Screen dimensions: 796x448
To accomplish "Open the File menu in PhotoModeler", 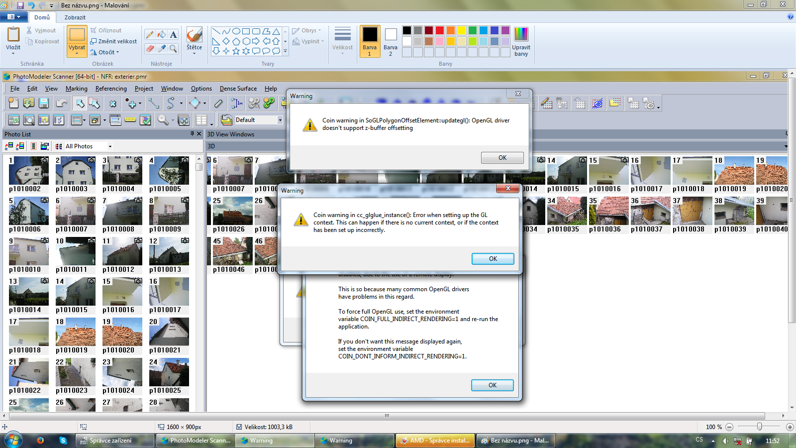I will click(x=15, y=89).
